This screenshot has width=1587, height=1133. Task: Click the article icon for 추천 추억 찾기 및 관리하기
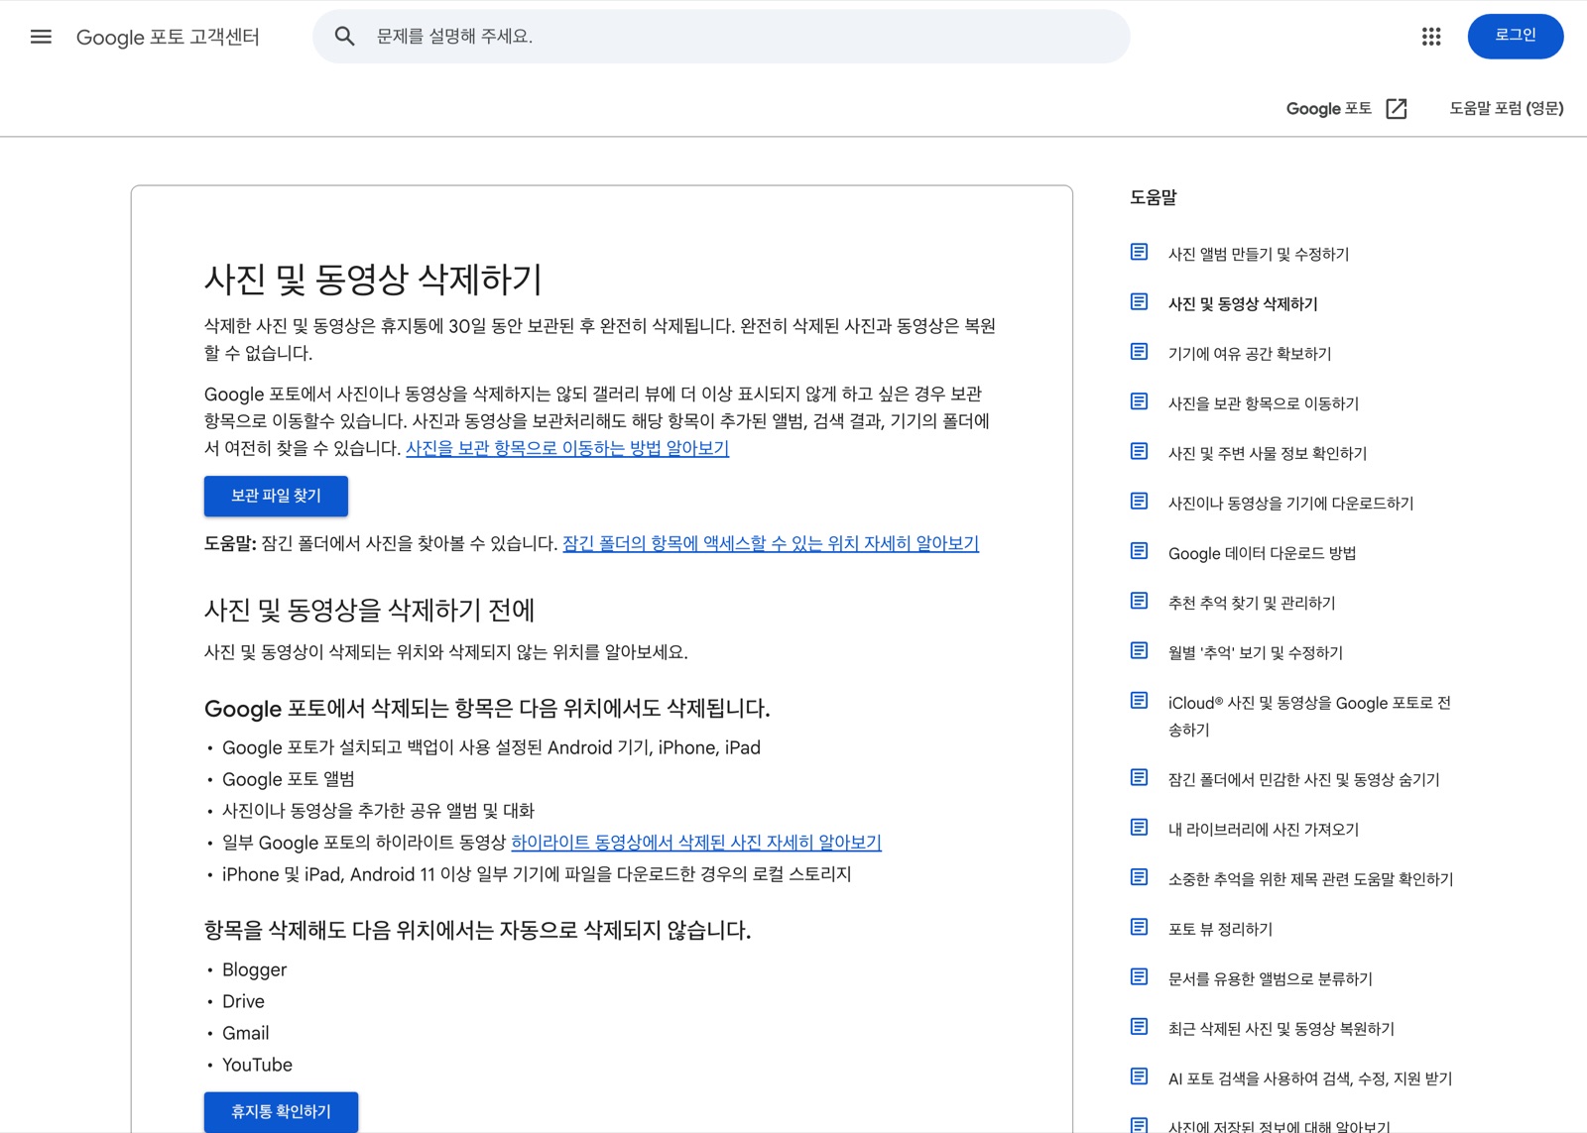click(1140, 601)
